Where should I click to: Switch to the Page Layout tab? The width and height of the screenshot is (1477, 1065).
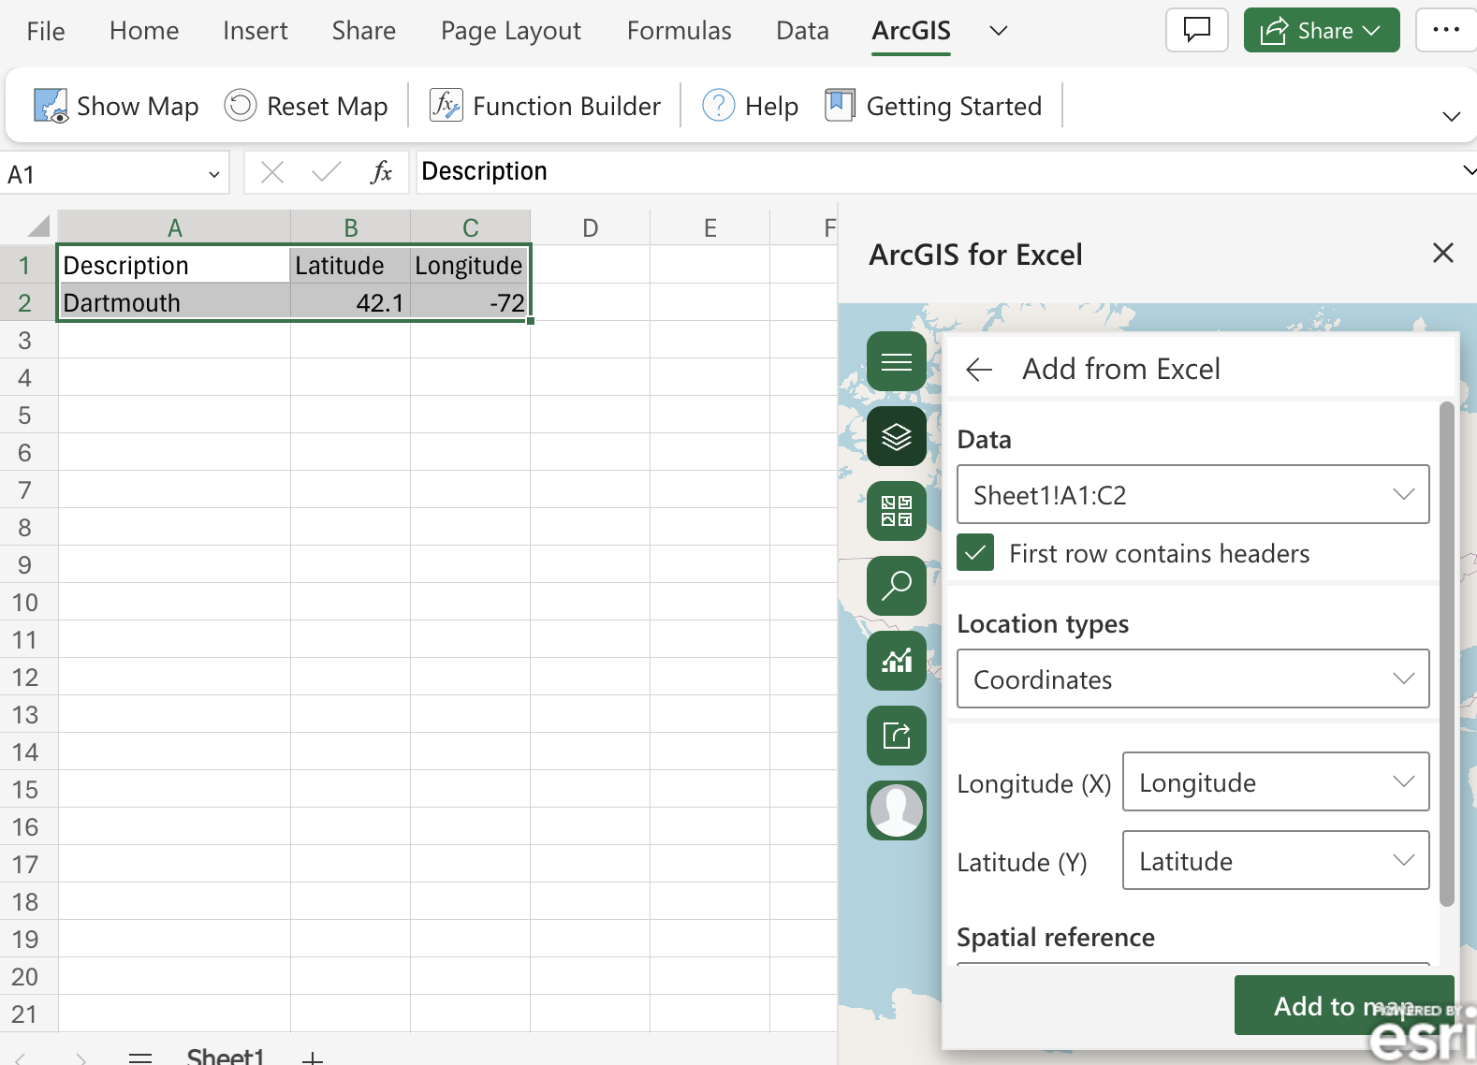pyautogui.click(x=511, y=31)
